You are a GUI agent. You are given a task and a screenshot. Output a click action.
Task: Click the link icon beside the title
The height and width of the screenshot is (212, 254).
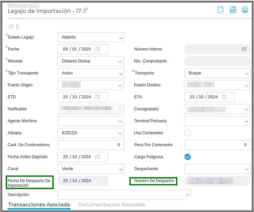[x=85, y=11]
